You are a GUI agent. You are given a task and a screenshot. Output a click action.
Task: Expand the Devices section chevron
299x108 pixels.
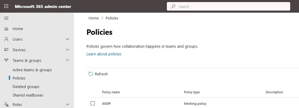click(67, 50)
